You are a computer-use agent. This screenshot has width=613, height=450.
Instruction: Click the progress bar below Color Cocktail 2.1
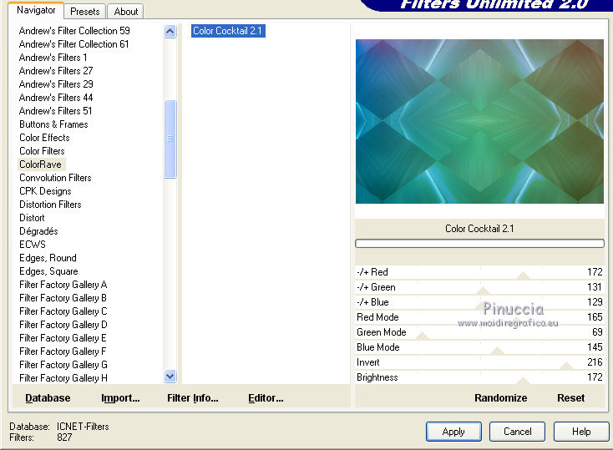click(x=479, y=244)
